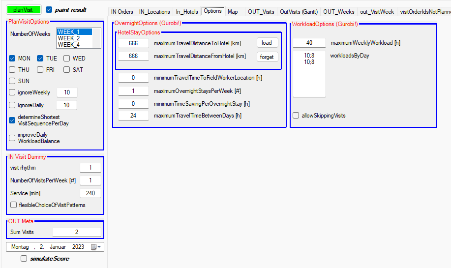Screen dimensions: 451x268
Task: Enable allowSkippingVisits checkbox
Action: coord(296,116)
